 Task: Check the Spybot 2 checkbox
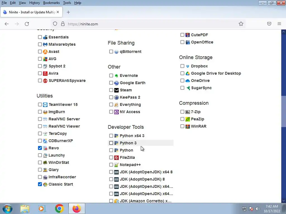click(40, 66)
